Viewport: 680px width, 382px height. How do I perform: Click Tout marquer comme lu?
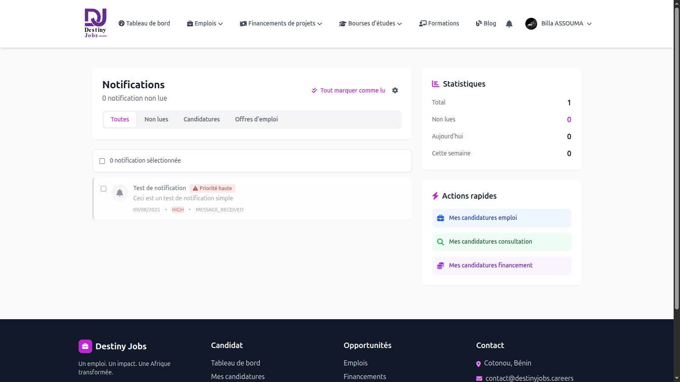click(348, 90)
